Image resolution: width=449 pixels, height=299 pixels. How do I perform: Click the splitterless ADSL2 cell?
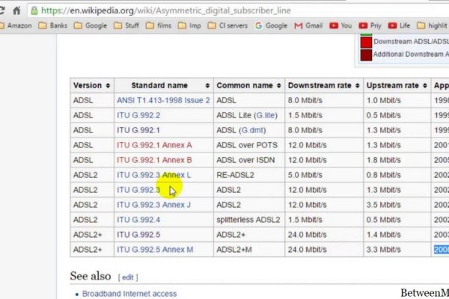click(249, 220)
